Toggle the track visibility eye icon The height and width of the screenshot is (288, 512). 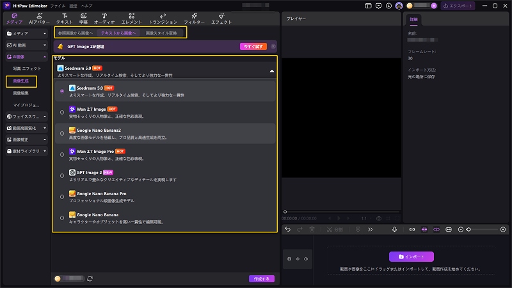click(298, 259)
